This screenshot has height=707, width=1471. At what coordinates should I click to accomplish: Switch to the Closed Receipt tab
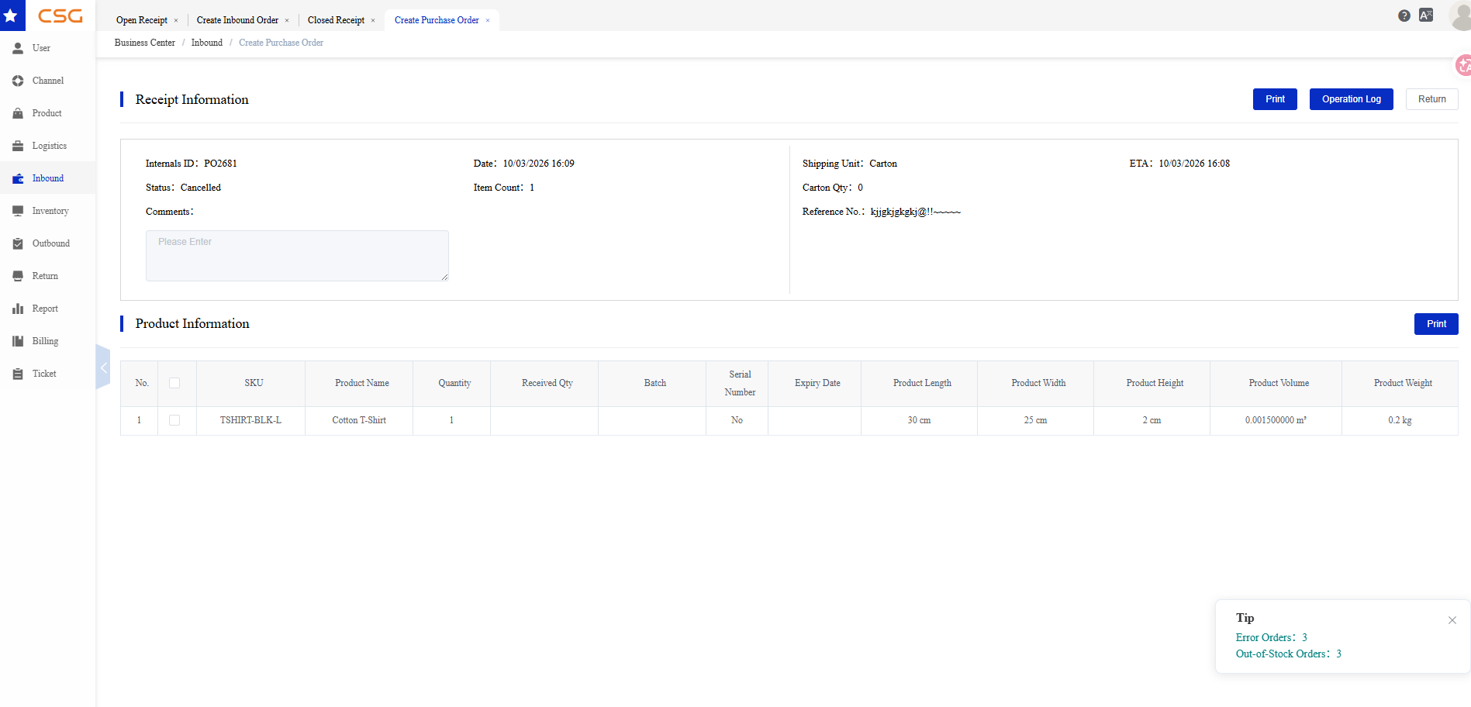point(336,20)
